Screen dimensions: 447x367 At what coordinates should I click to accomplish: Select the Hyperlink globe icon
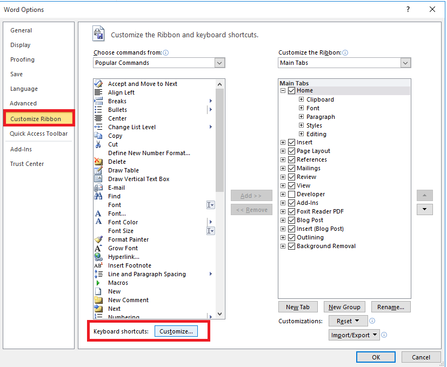pyautogui.click(x=98, y=257)
